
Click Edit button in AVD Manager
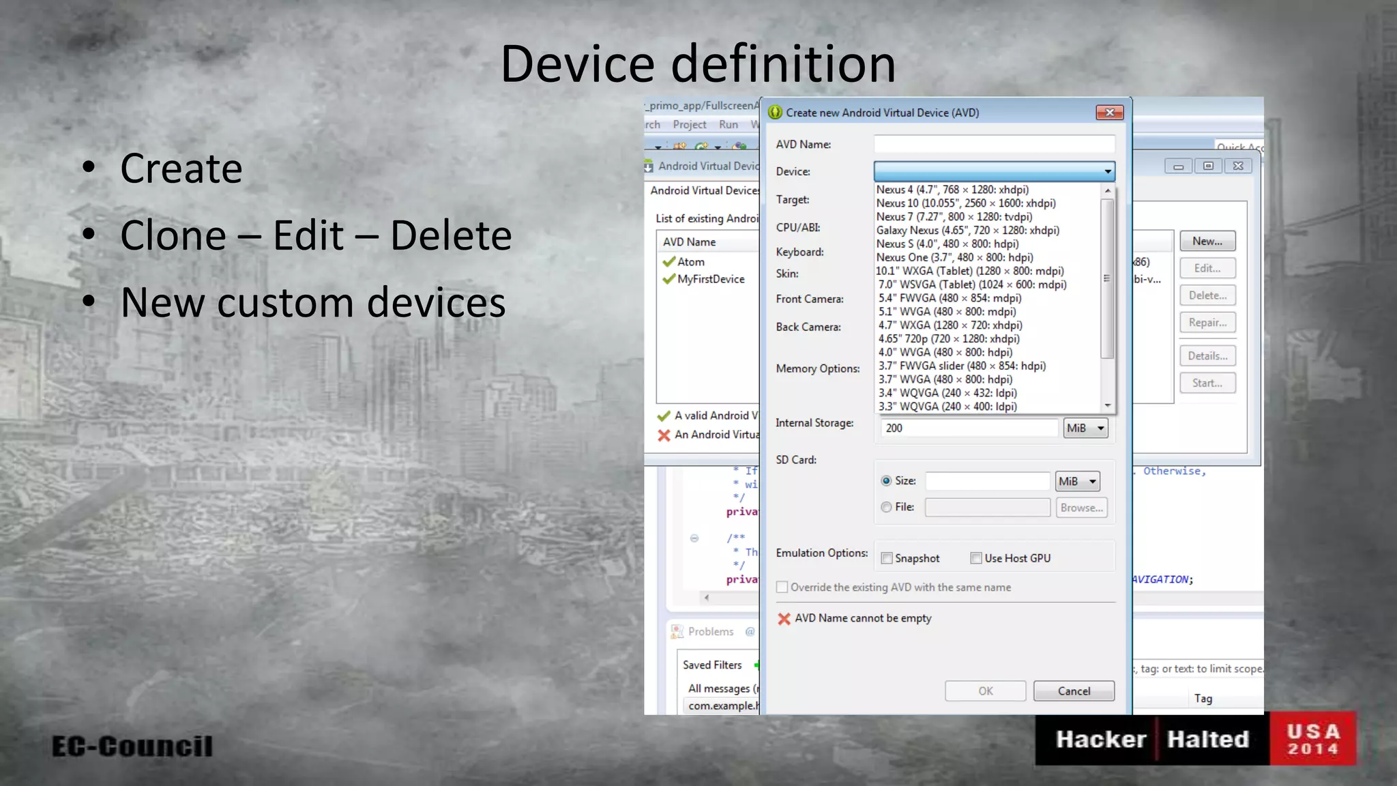pyautogui.click(x=1207, y=269)
